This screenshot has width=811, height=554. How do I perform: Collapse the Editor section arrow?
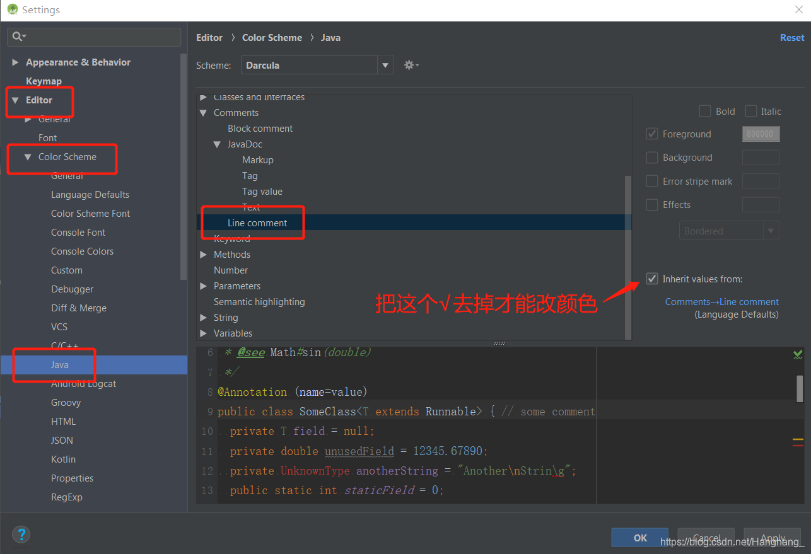click(x=15, y=100)
